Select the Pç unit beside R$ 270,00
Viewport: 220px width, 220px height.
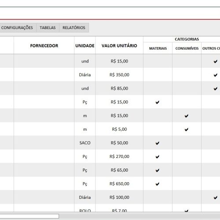85,157
